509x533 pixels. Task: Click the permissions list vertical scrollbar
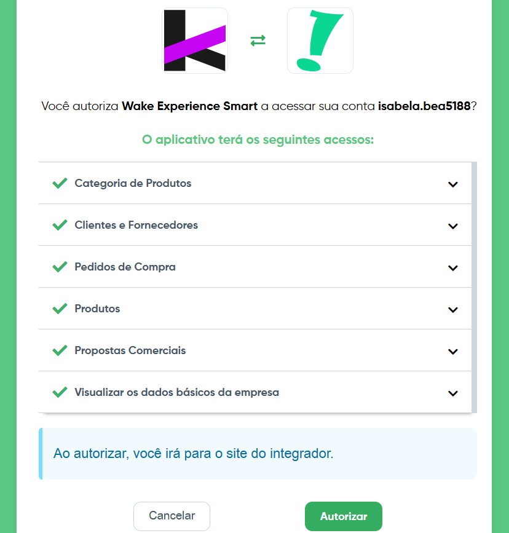coord(475,287)
